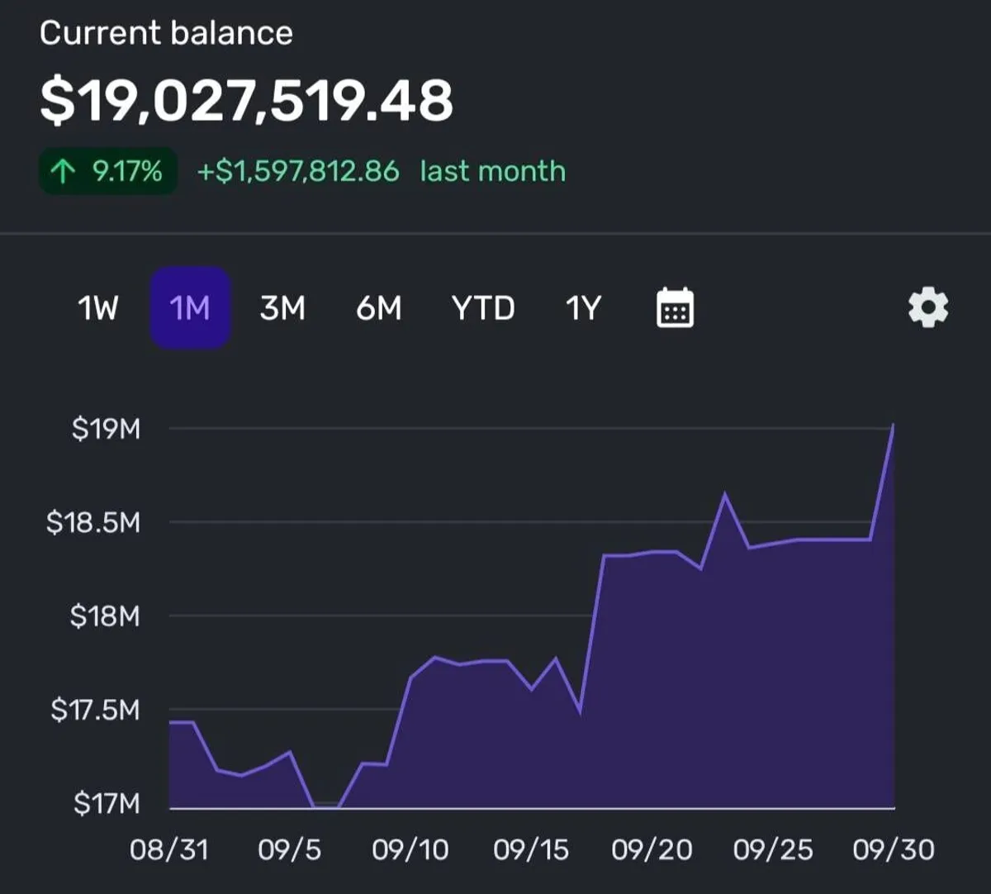Screen dimensions: 991x894
Task: Switch to the 3M time range
Action: (282, 308)
